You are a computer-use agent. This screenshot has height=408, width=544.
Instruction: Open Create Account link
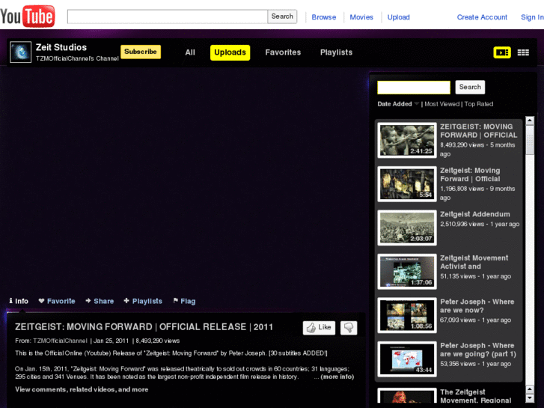coord(482,17)
